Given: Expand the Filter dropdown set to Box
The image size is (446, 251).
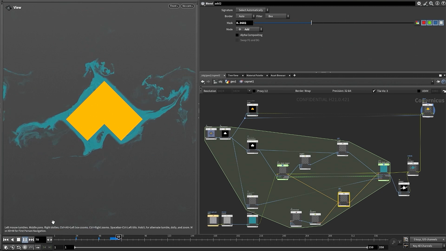Looking at the screenshot, I should coord(277,16).
